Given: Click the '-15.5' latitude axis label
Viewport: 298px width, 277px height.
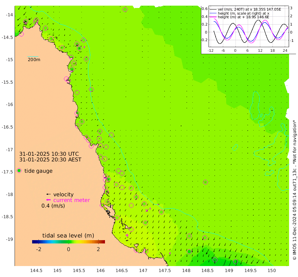Looking at the screenshot, I should tap(7, 82).
